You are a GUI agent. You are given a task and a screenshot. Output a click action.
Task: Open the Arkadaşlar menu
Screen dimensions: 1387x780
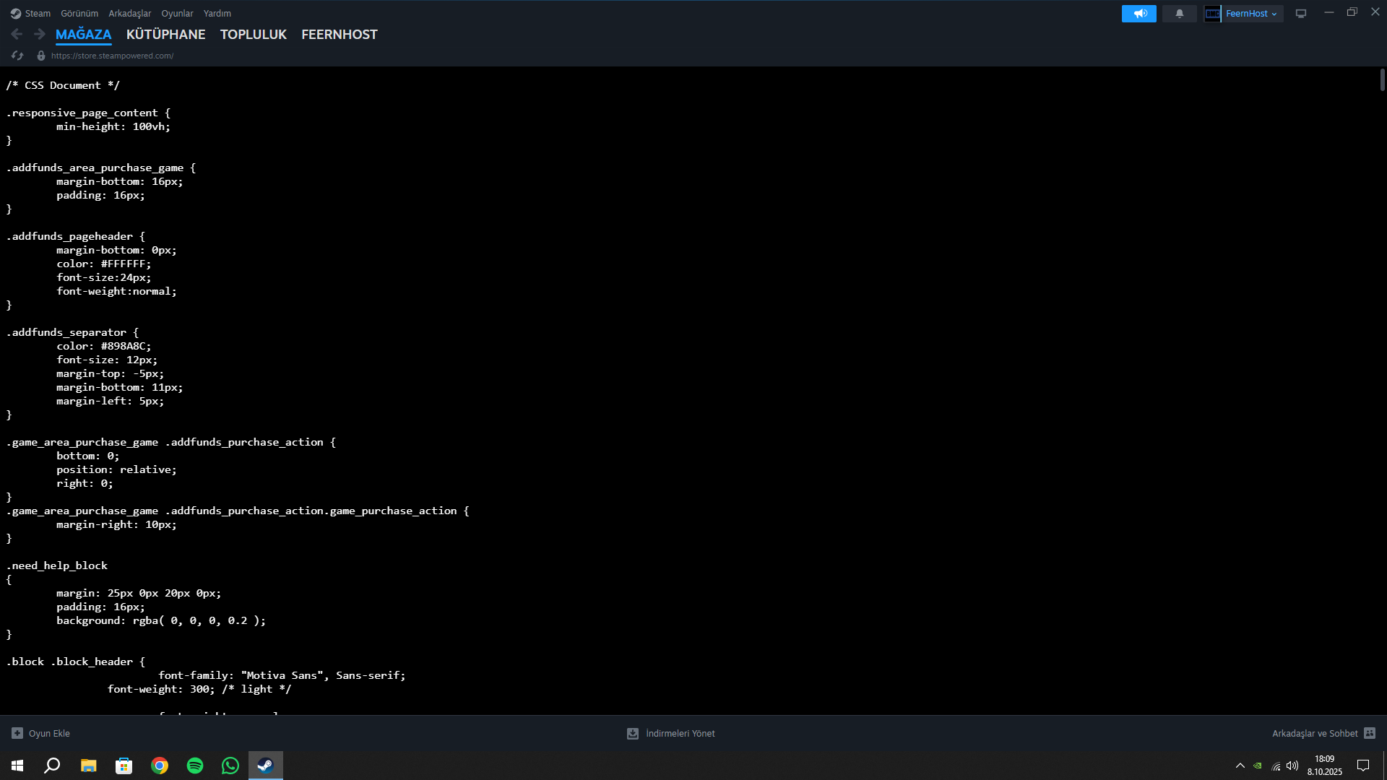point(129,14)
